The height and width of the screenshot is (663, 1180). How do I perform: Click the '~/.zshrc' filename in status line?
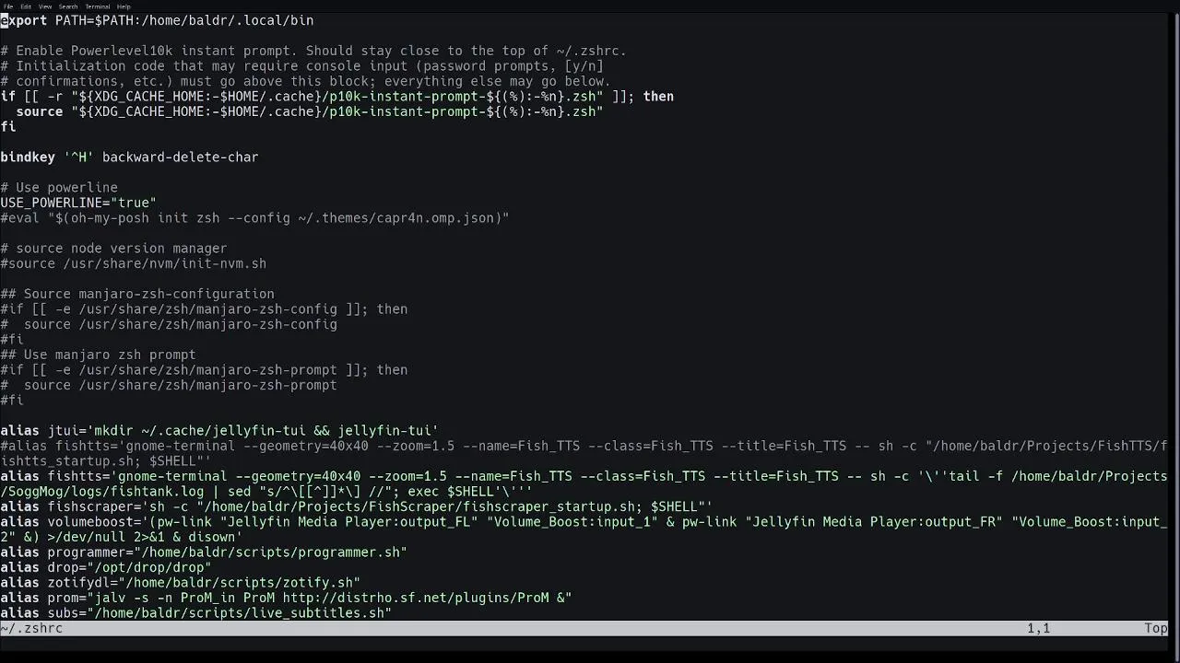pos(31,628)
